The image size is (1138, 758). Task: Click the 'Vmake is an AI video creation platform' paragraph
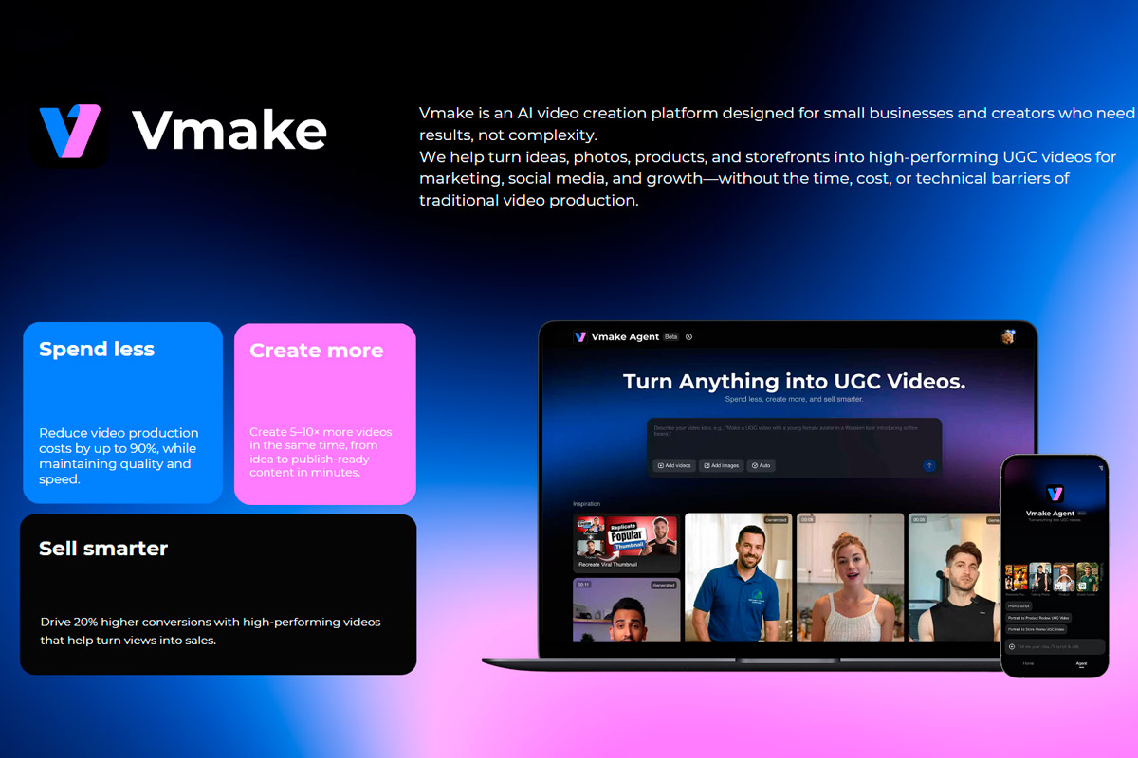point(778,156)
